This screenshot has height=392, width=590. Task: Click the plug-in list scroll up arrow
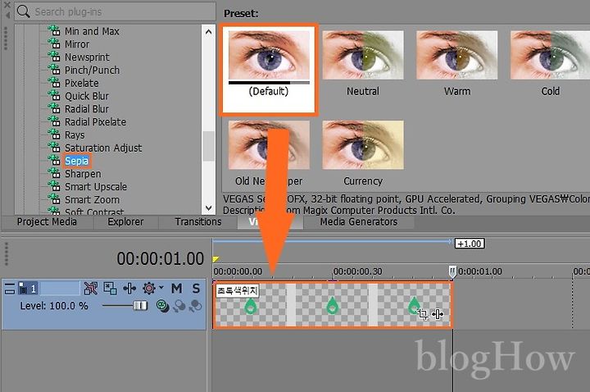208,32
